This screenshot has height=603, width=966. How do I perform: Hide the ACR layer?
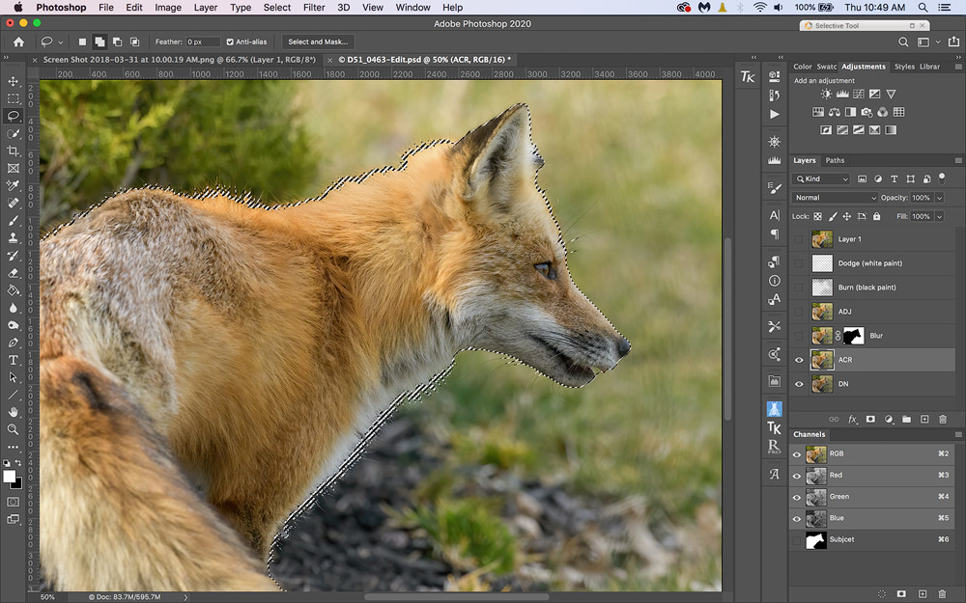click(x=799, y=360)
